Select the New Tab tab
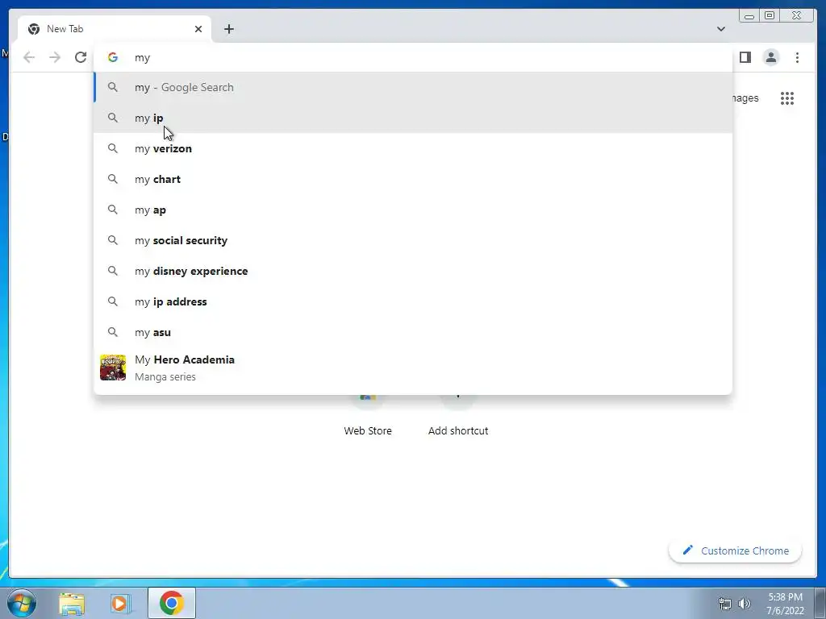The width and height of the screenshot is (826, 619). click(115, 29)
